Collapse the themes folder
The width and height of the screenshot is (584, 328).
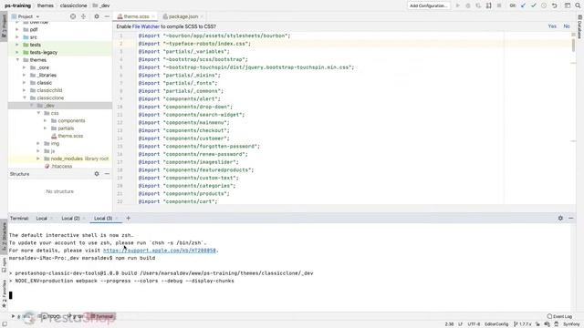point(17,60)
